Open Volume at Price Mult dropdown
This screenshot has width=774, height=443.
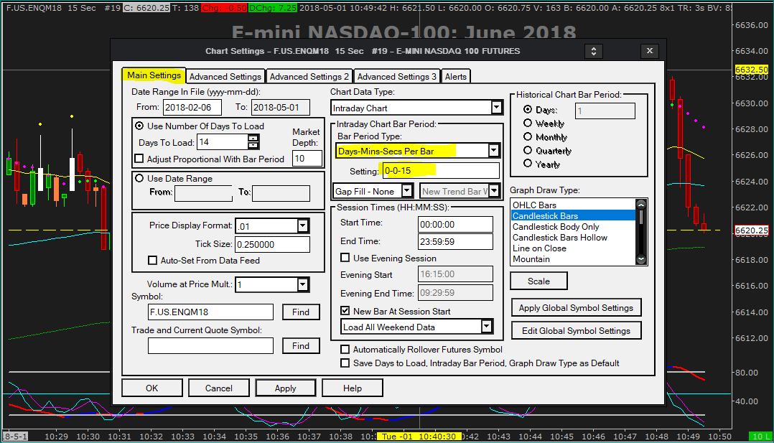(x=302, y=284)
